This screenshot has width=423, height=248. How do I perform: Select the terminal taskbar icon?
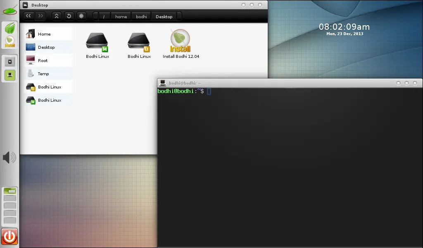10,75
